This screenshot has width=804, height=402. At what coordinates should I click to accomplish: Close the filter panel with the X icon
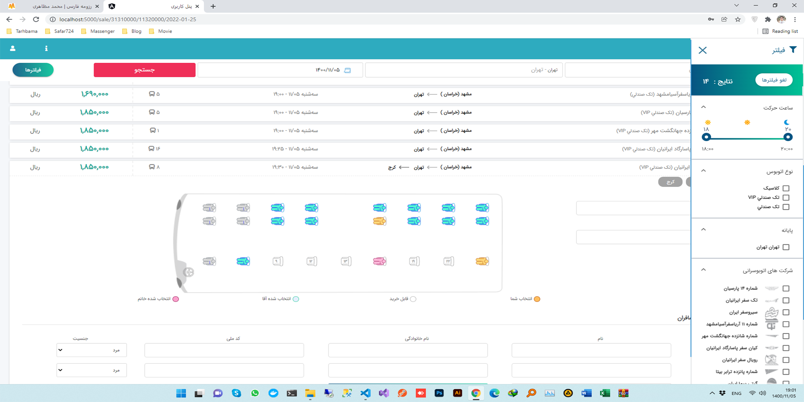[703, 50]
